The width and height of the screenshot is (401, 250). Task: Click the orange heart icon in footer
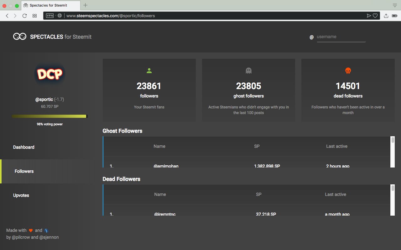31,231
